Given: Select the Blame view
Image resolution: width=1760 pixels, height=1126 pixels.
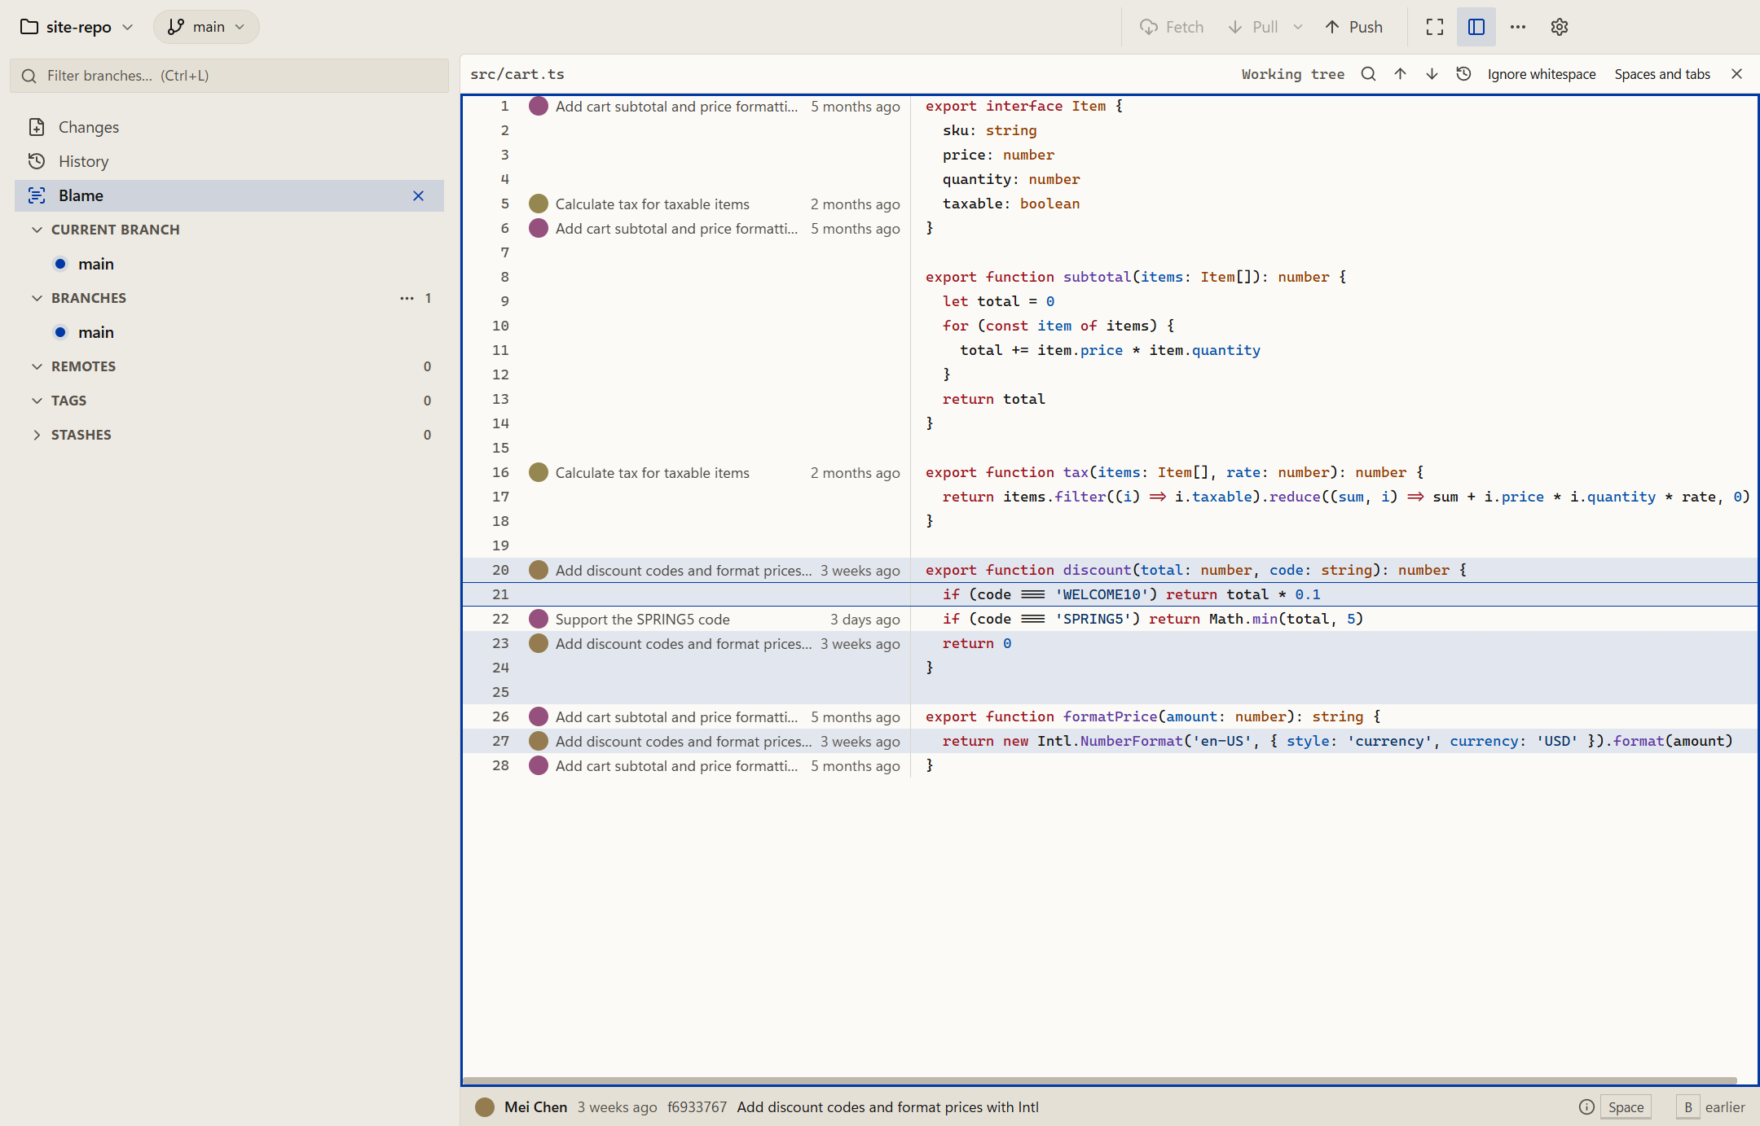Looking at the screenshot, I should tap(229, 195).
